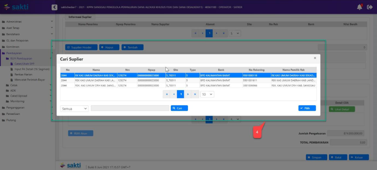Go to next page in the supplier dialog
The width and height of the screenshot is (377, 170).
pyautogui.click(x=187, y=94)
